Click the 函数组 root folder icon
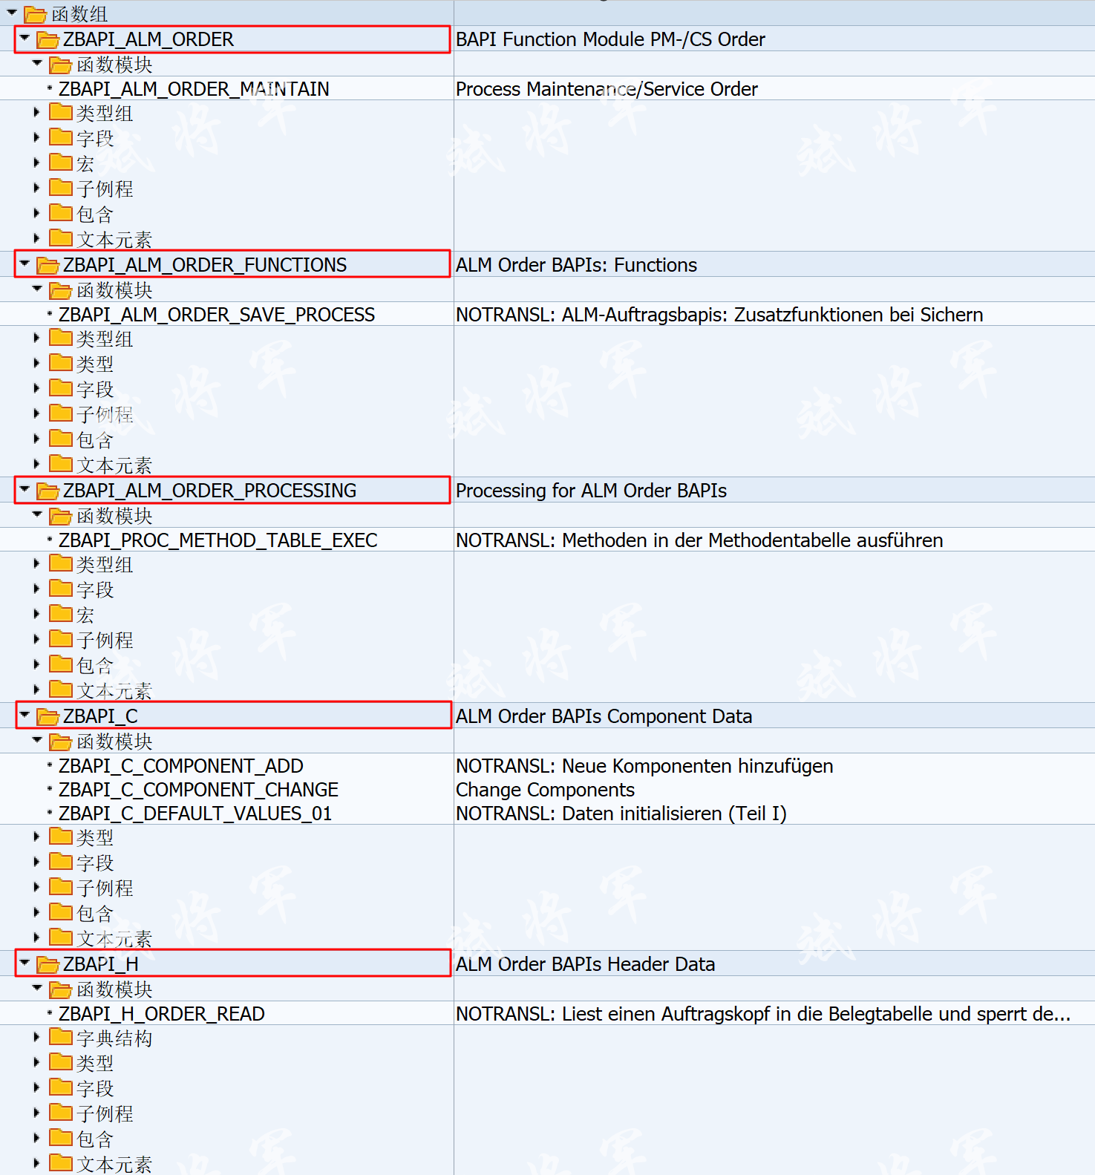 click(35, 14)
